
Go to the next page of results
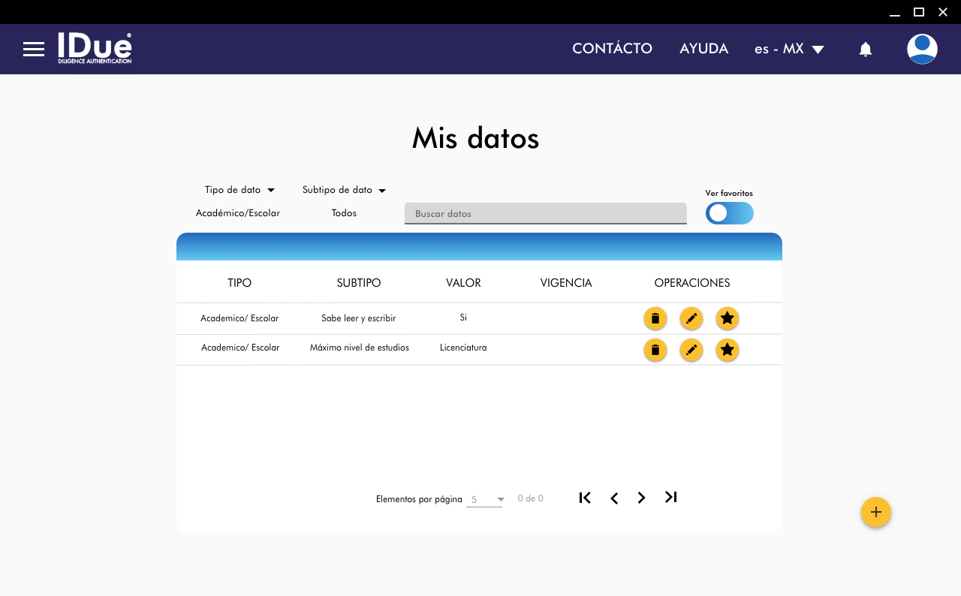coord(641,498)
